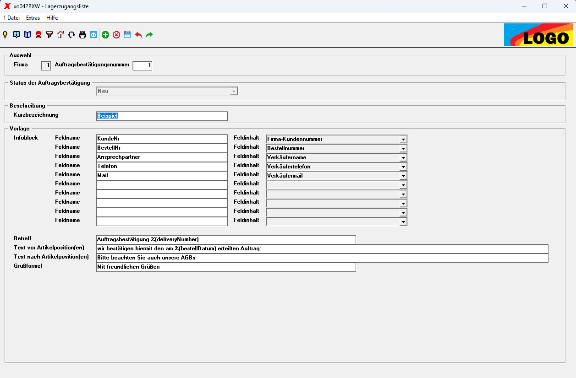Viewport: 576px width, 378px height.
Task: Click the last empty Feldname field
Action: click(162, 221)
